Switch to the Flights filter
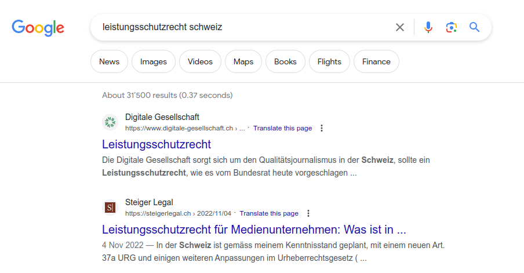Image resolution: width=524 pixels, height=273 pixels. [x=329, y=61]
